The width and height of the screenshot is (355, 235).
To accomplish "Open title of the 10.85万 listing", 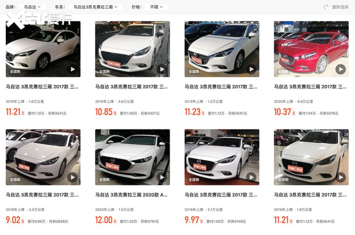I will tap(131, 87).
